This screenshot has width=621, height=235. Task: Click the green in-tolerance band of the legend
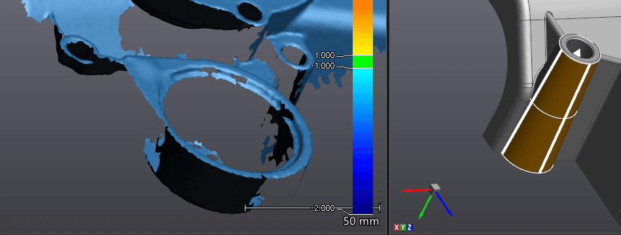pyautogui.click(x=363, y=61)
